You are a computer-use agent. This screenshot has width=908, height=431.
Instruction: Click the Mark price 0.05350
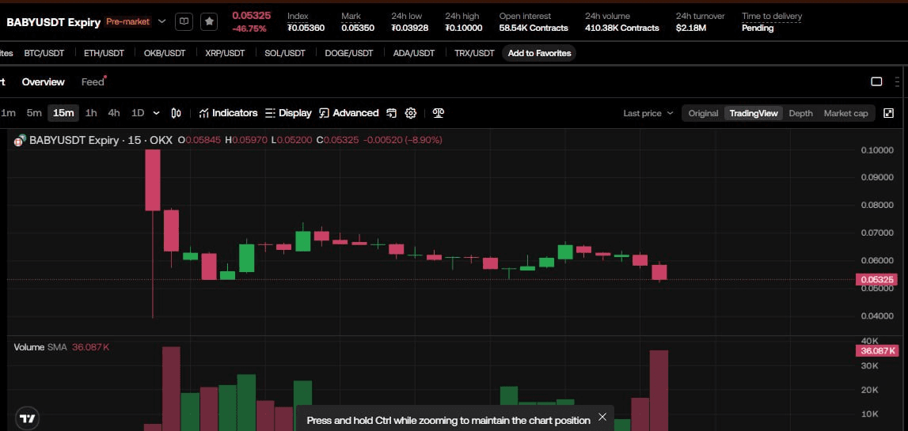click(x=358, y=28)
